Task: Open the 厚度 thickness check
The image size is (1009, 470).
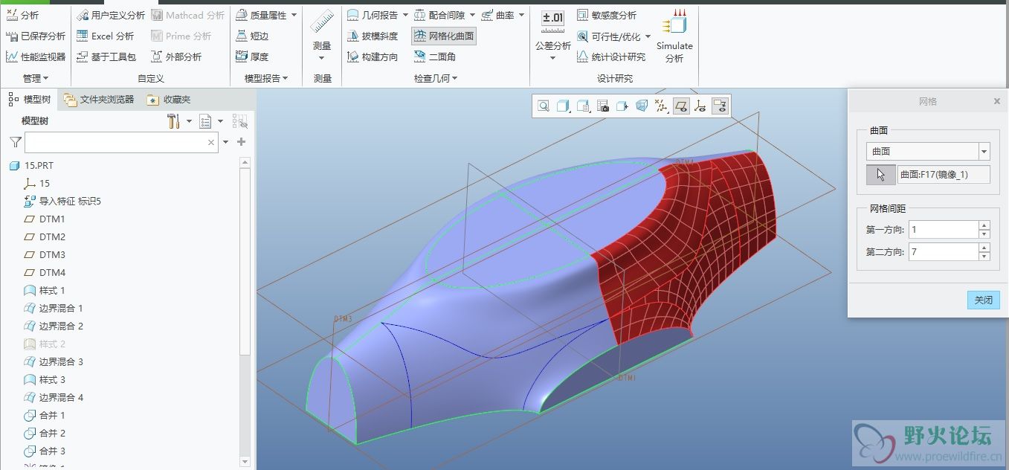Action: tap(252, 57)
